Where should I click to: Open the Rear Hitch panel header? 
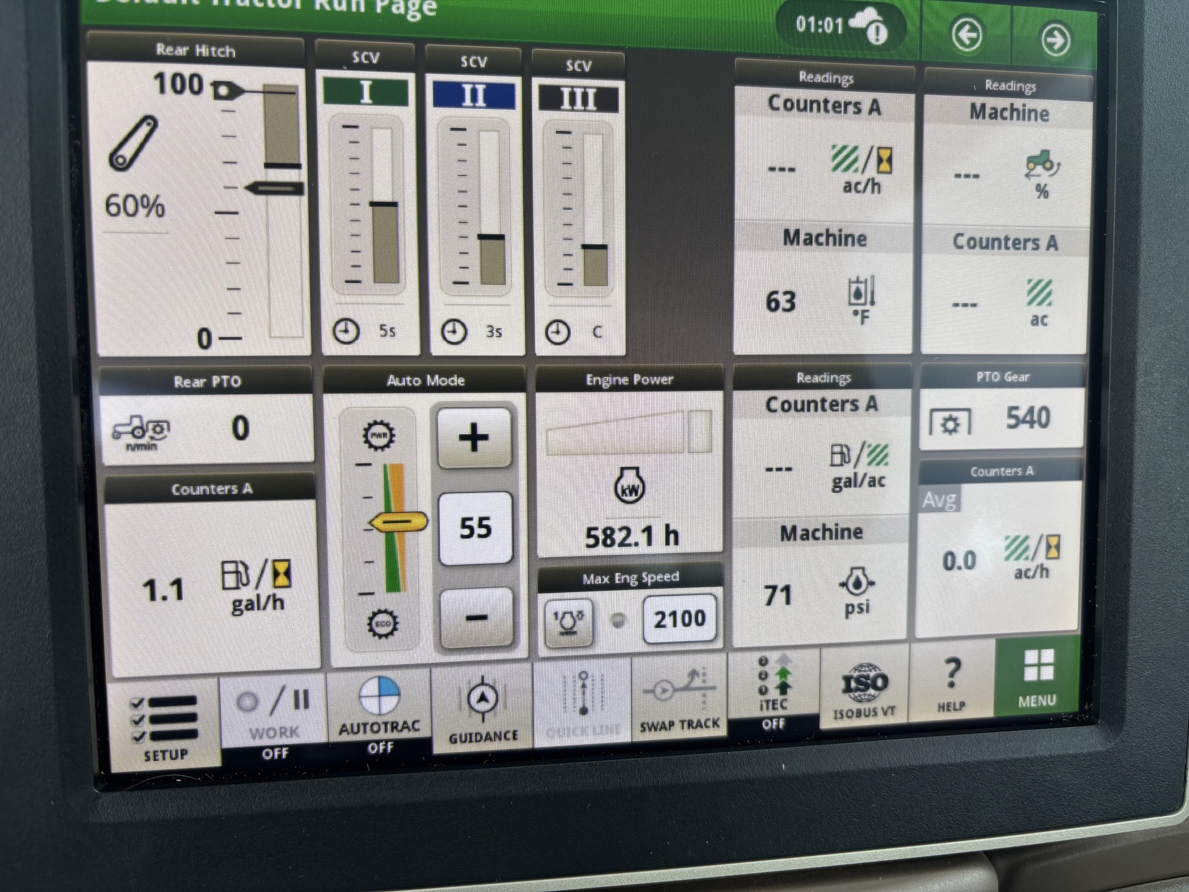[196, 51]
